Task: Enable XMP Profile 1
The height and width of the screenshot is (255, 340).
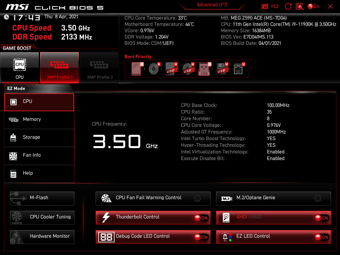Action: (59, 67)
